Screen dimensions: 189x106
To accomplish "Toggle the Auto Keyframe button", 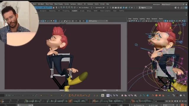I will pos(183,105).
